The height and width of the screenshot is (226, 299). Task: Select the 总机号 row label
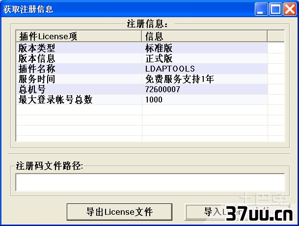[32, 89]
